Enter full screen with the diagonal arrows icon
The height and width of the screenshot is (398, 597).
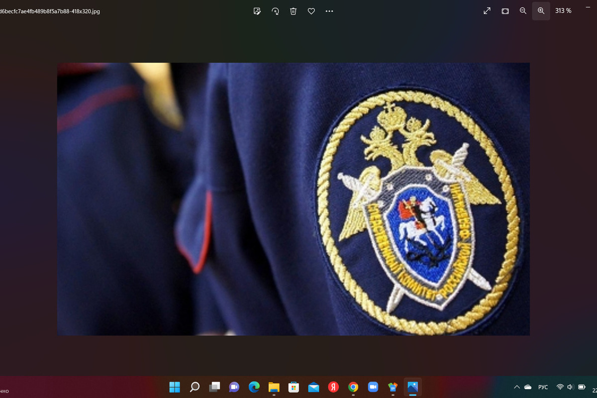[487, 11]
